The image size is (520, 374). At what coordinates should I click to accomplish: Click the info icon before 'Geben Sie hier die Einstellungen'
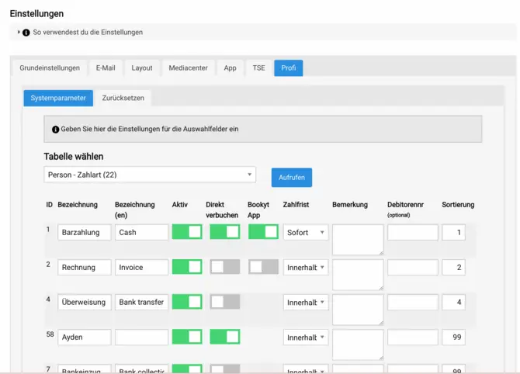point(55,130)
